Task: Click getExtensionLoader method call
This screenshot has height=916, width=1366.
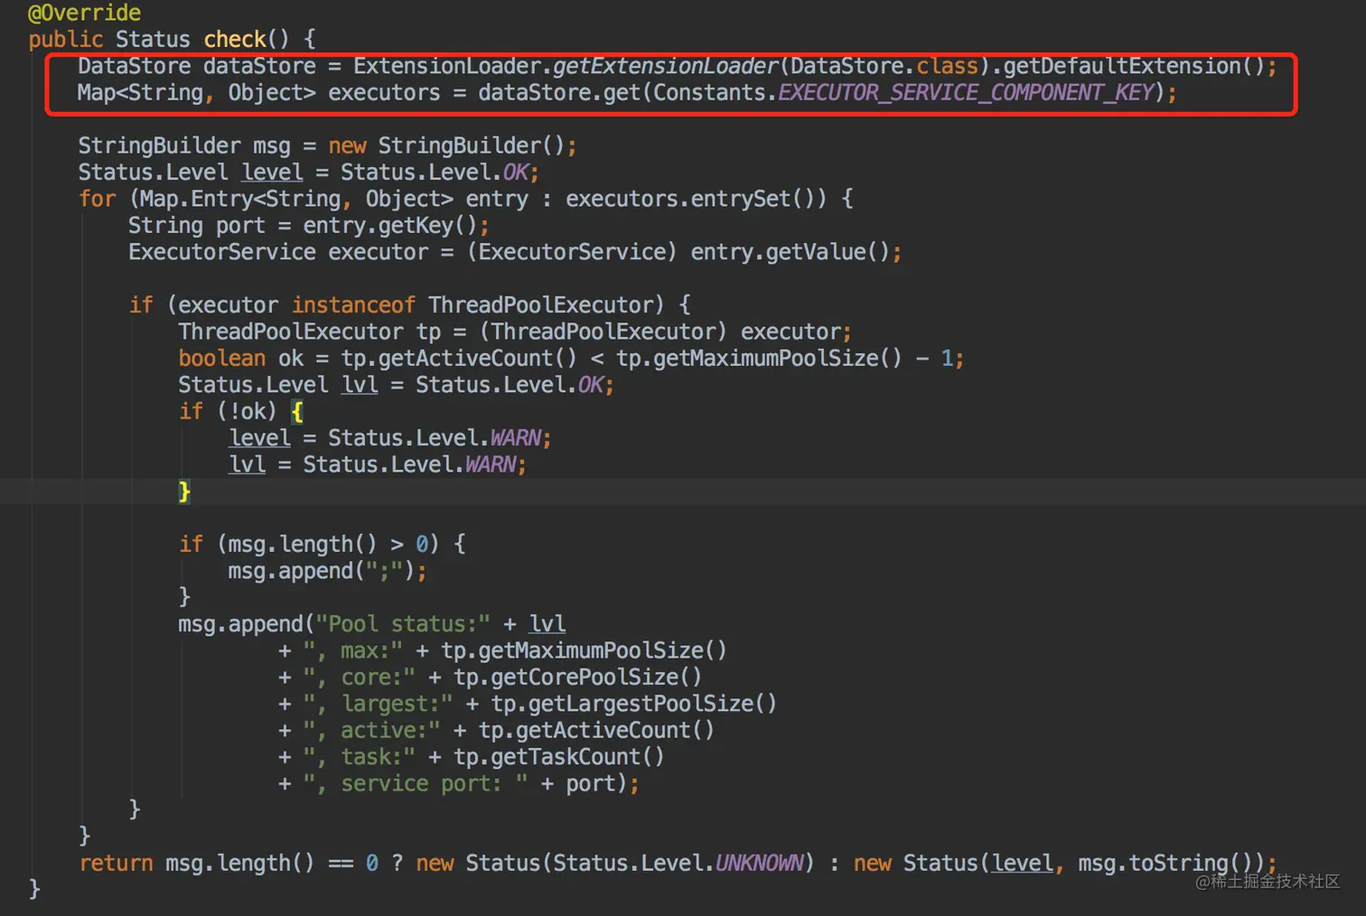Action: [665, 66]
